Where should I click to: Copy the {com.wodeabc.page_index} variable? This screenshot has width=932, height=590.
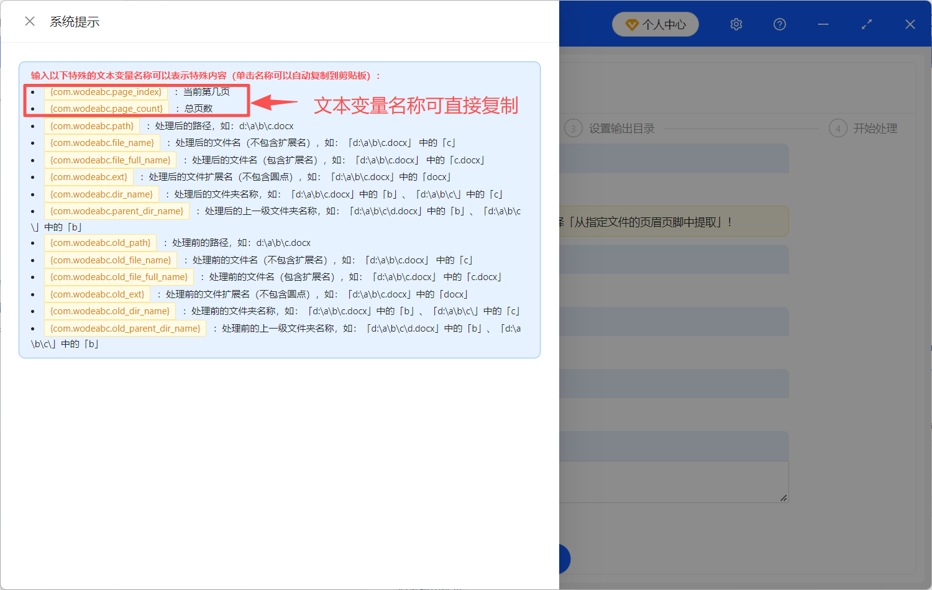pos(106,91)
